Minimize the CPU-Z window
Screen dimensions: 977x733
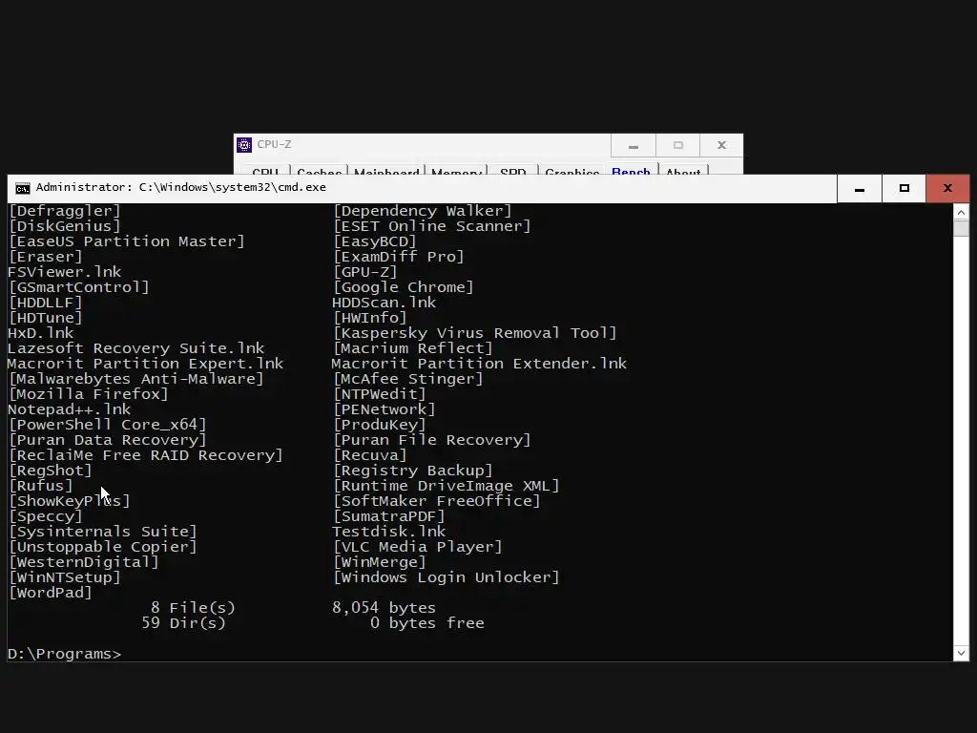click(634, 146)
